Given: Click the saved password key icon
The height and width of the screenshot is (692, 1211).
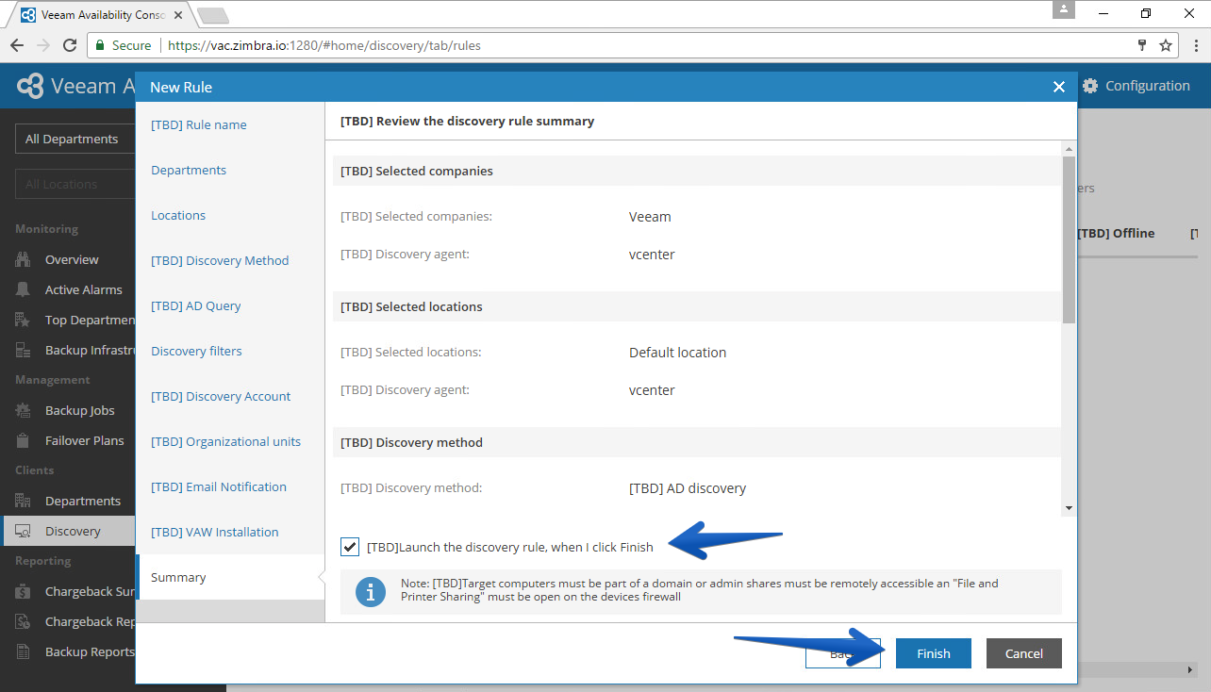Looking at the screenshot, I should pyautogui.click(x=1141, y=45).
